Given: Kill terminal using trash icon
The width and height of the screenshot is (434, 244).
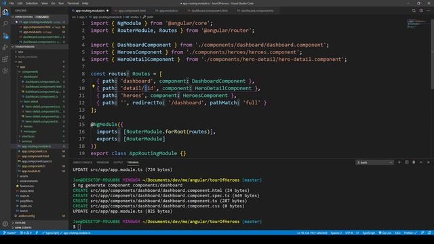Looking at the screenshot, I should tap(414, 163).
